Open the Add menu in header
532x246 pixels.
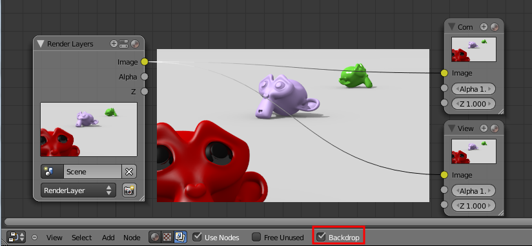click(x=108, y=238)
